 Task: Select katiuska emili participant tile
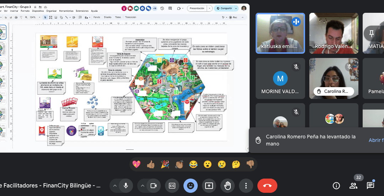coord(281,33)
